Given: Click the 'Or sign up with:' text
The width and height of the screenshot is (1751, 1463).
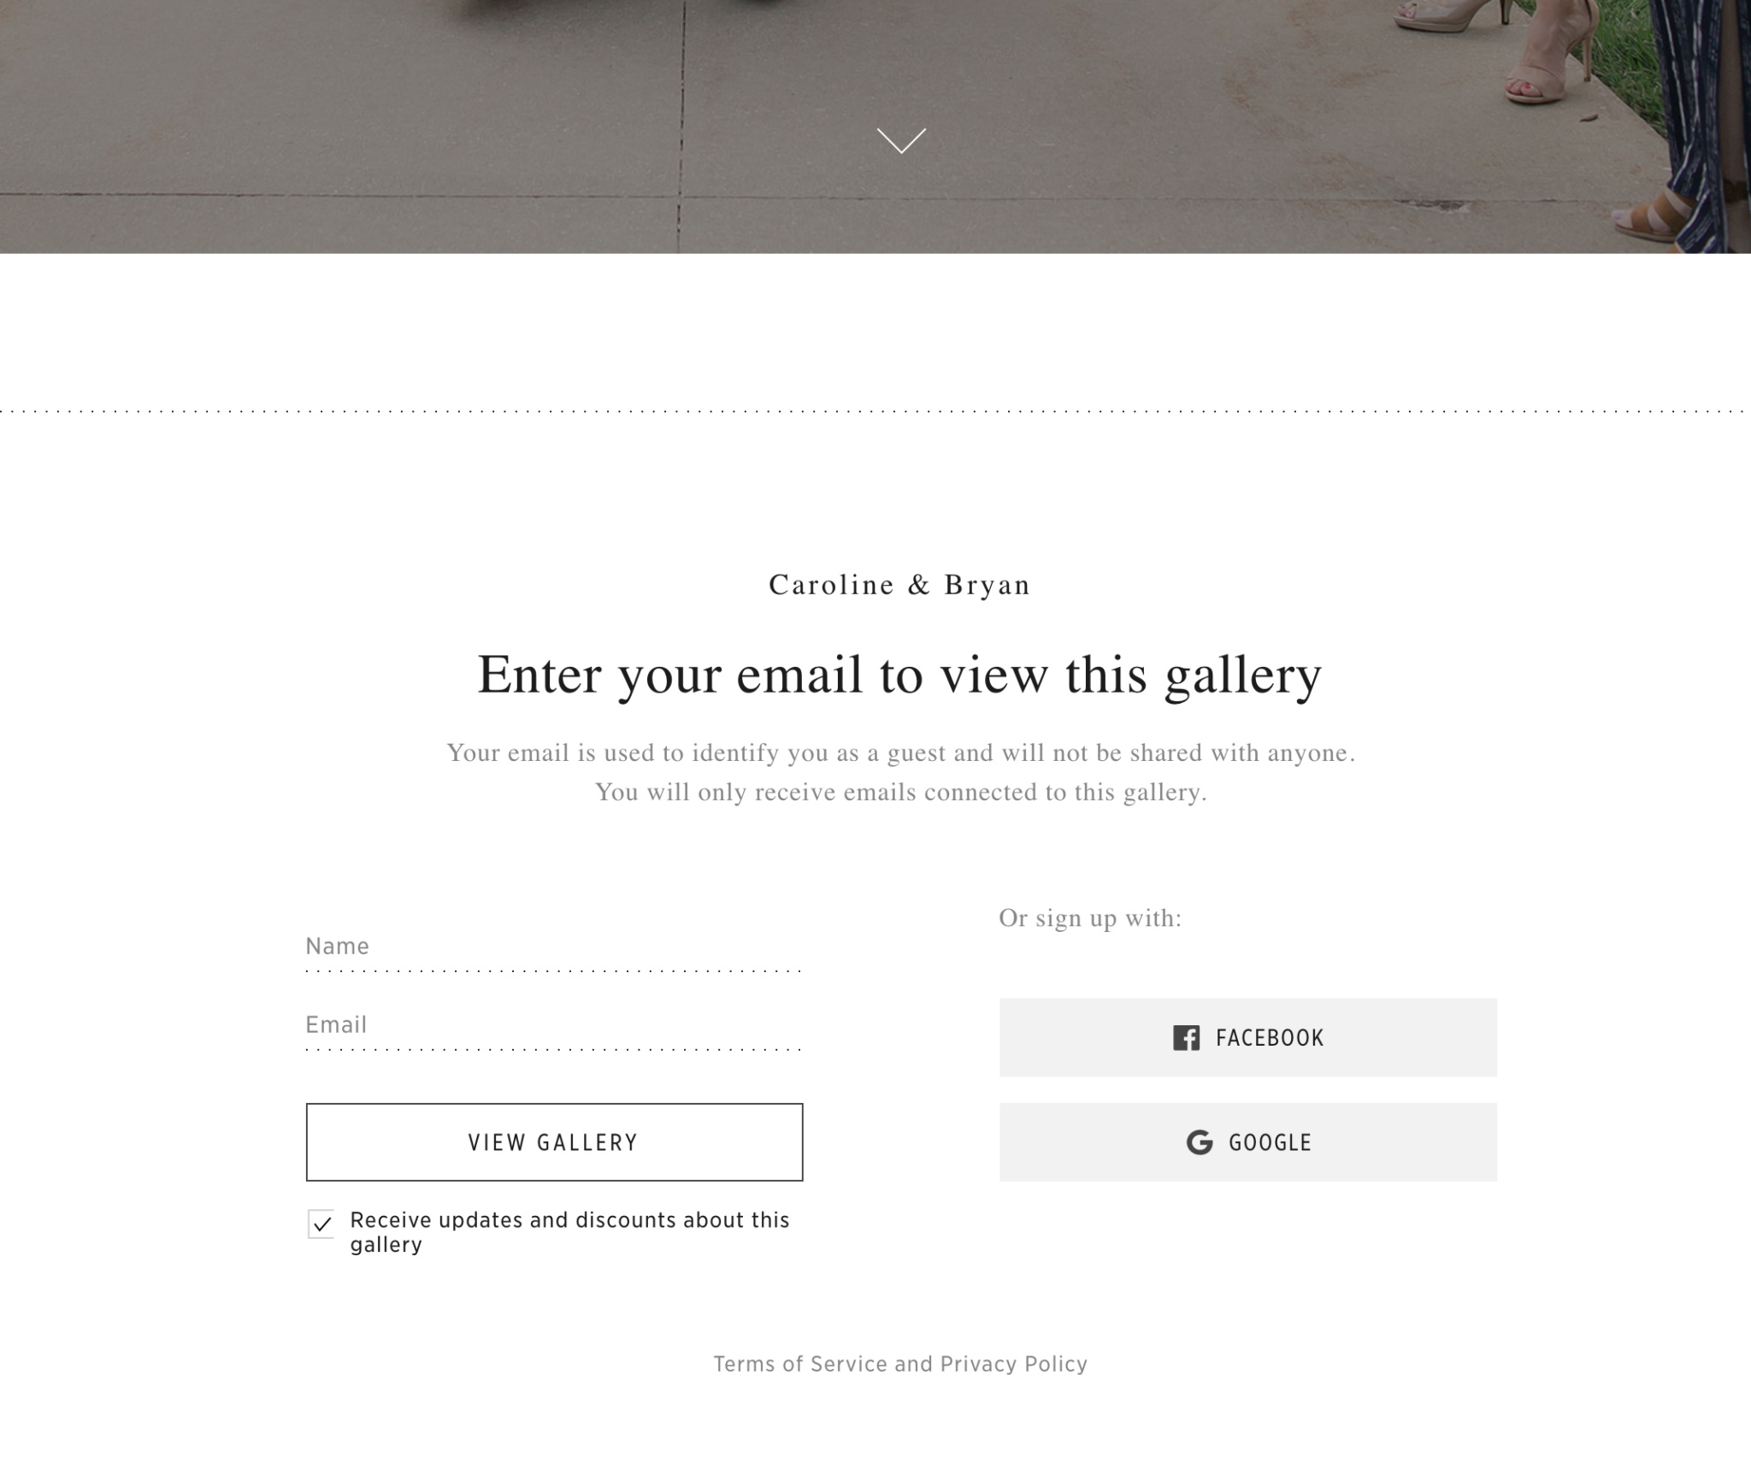Looking at the screenshot, I should (x=1090, y=918).
